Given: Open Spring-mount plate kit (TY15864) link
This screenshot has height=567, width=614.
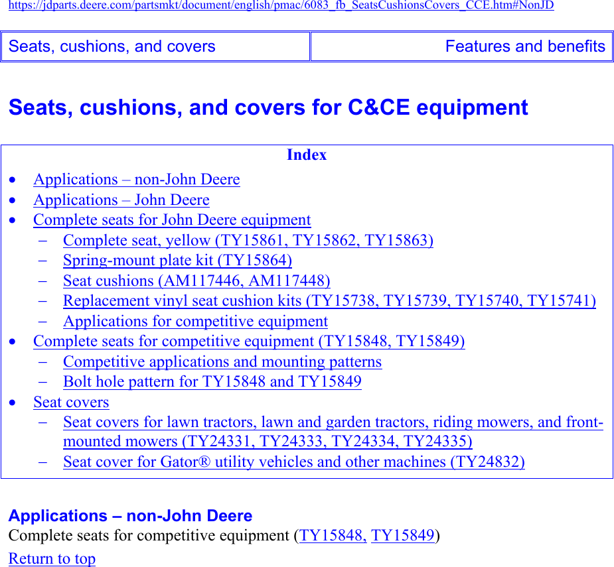Looking at the screenshot, I should click(x=177, y=261).
